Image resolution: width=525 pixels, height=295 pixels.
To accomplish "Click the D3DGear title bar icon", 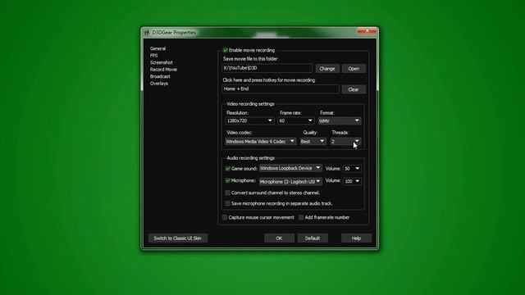I will click(x=147, y=33).
